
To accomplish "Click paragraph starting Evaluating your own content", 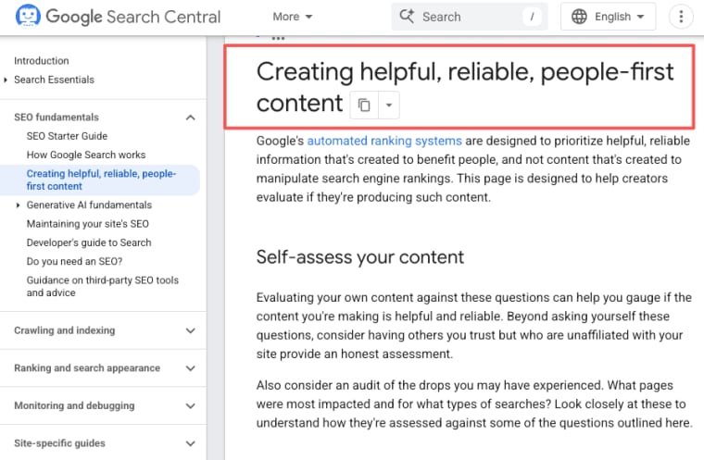I will pos(473,326).
